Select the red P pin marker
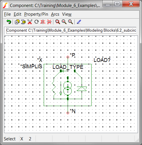The image size is (142, 145). tap(68, 57)
